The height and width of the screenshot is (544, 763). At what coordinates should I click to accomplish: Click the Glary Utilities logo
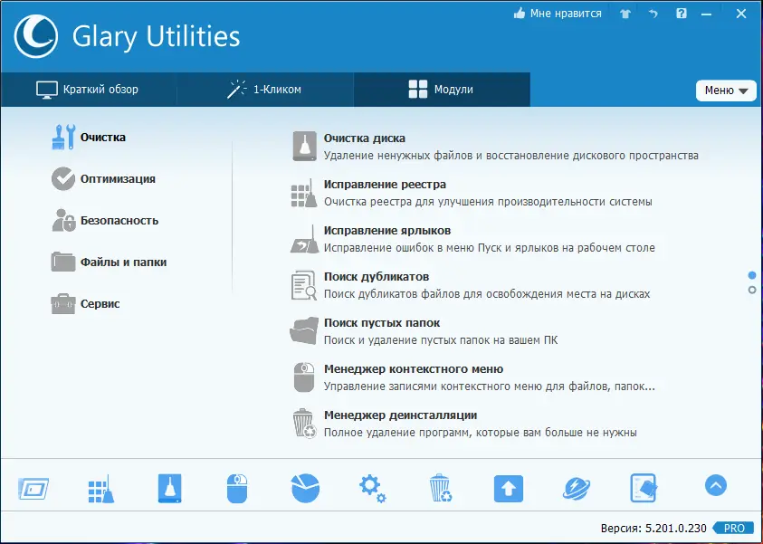pos(36,36)
